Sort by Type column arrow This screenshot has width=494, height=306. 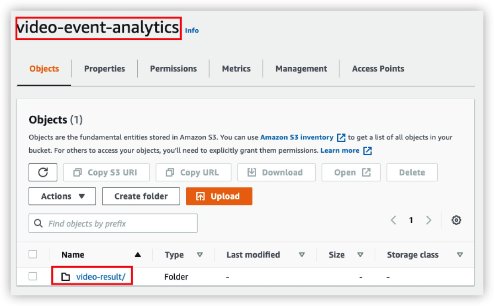point(199,255)
